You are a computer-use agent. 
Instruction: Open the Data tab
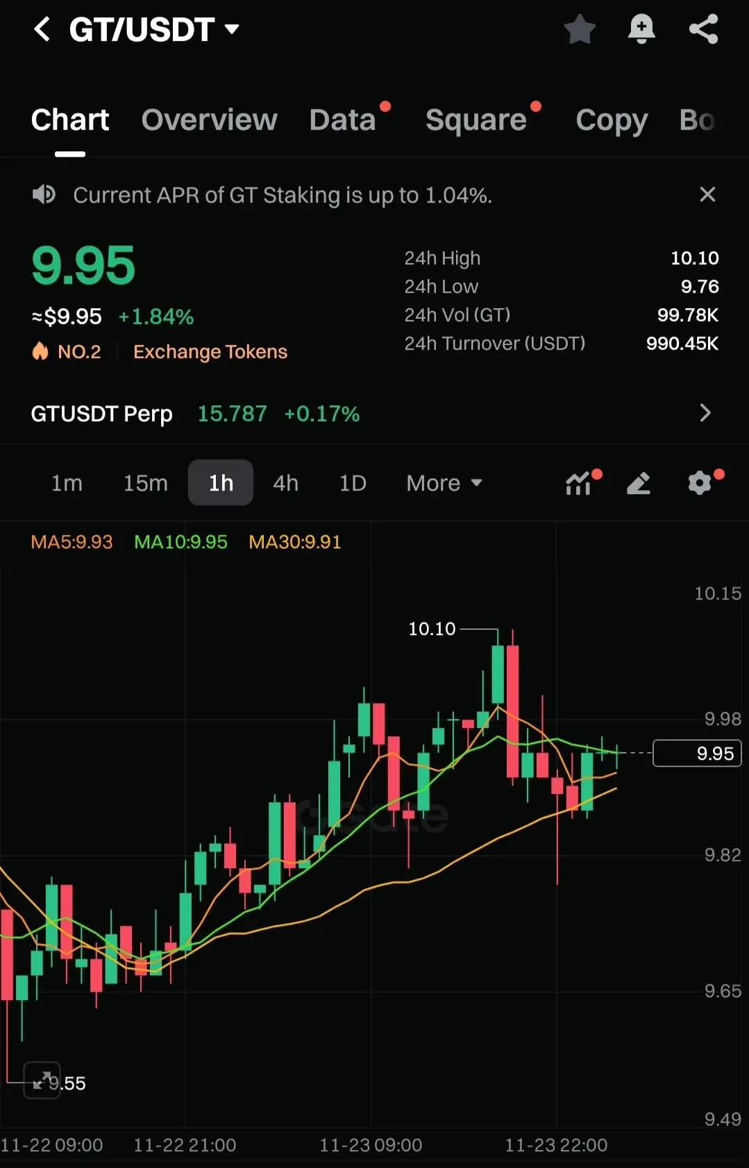pos(343,120)
